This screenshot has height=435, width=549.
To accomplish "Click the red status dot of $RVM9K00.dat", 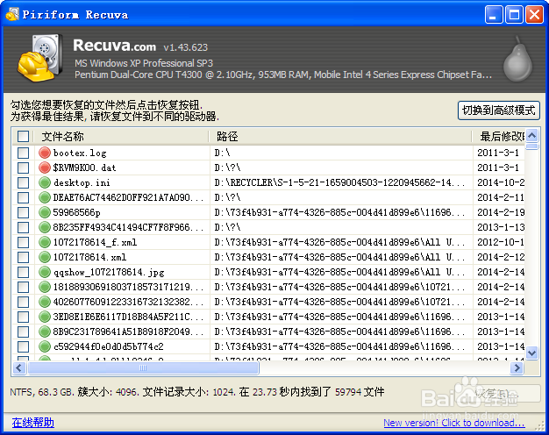I will 45,168.
